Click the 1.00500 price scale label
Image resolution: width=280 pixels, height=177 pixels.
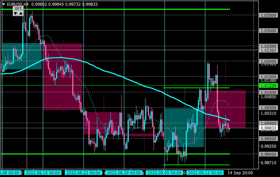(x=269, y=108)
